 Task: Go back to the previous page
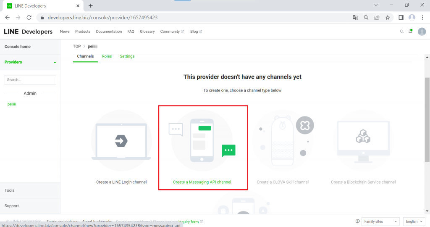coord(8,18)
